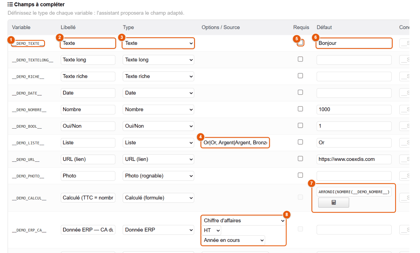420x253 pixels.
Task: Mark __DEMO_DATE__ as required
Action: [300, 92]
